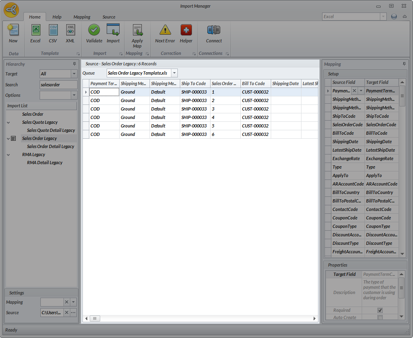Switch to the Mapping ribbon tab

pos(82,17)
